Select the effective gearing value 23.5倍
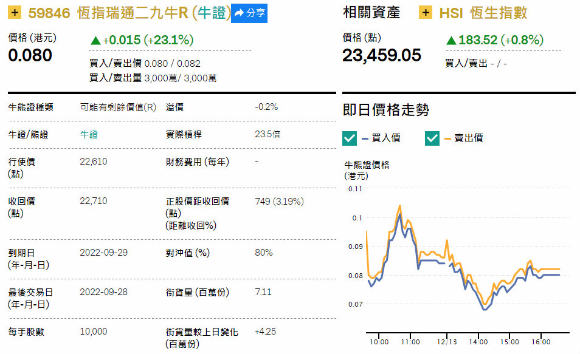Image resolution: width=580 pixels, height=354 pixels. coord(268,135)
